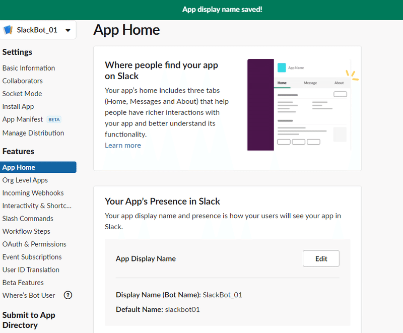Edit the App Display Name
Screen dimensions: 403x333
tap(321, 258)
